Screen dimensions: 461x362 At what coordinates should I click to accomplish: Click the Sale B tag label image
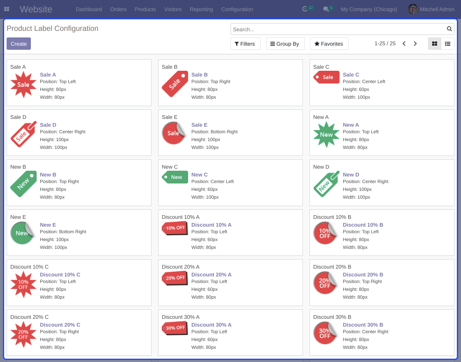tap(175, 84)
